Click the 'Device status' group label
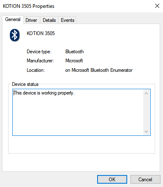163x187 pixels. coord(25,84)
